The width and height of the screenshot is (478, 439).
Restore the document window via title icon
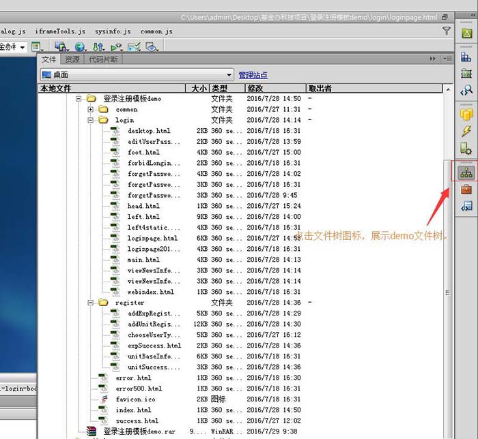tap(445, 17)
